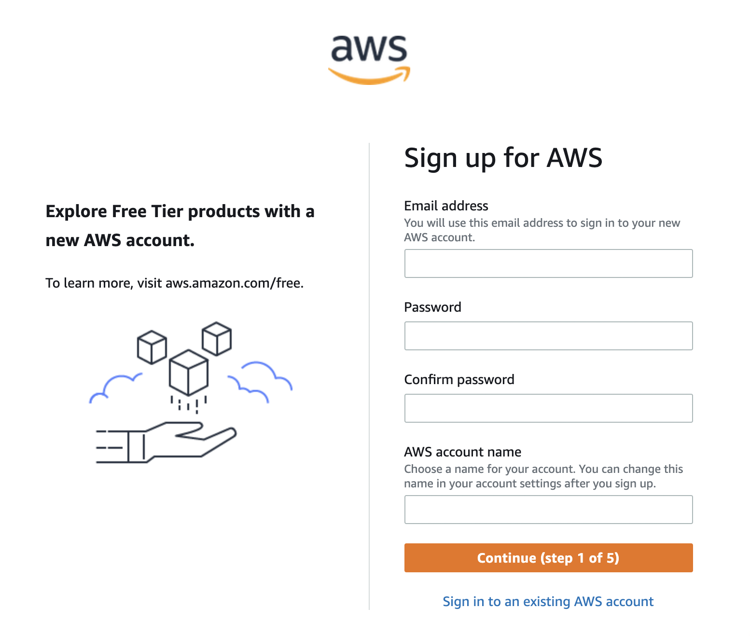Screen dimensions: 750x636
Task: Click the Email address label
Action: point(445,206)
